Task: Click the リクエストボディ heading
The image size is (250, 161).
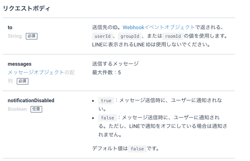Action: click(x=26, y=8)
